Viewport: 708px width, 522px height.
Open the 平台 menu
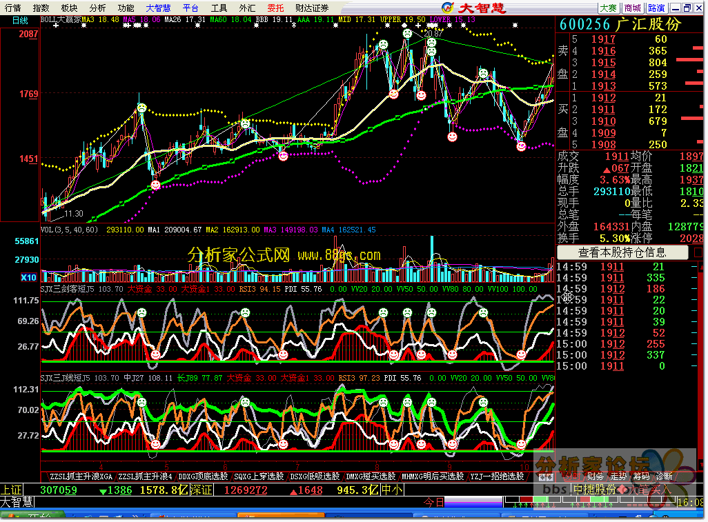190,8
